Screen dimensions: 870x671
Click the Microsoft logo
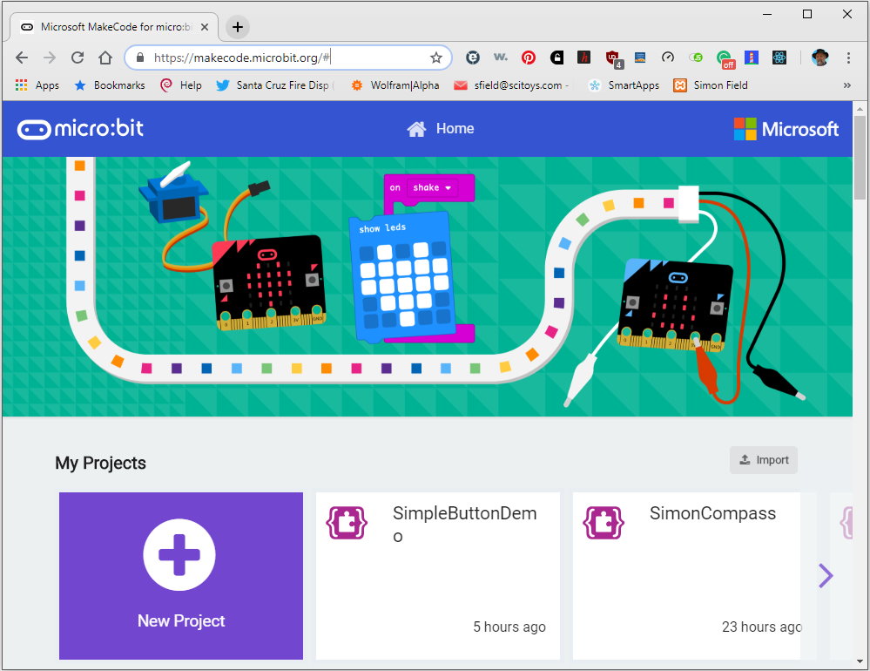tap(786, 129)
